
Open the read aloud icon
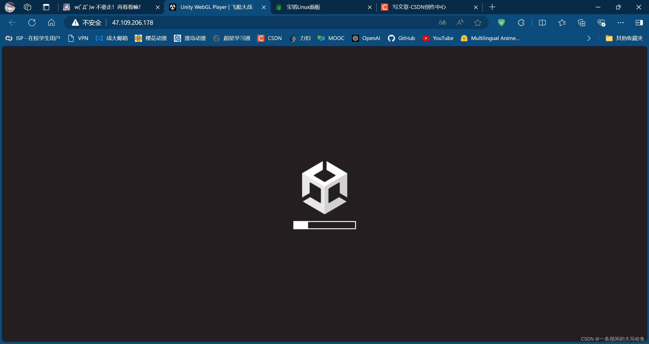(460, 23)
